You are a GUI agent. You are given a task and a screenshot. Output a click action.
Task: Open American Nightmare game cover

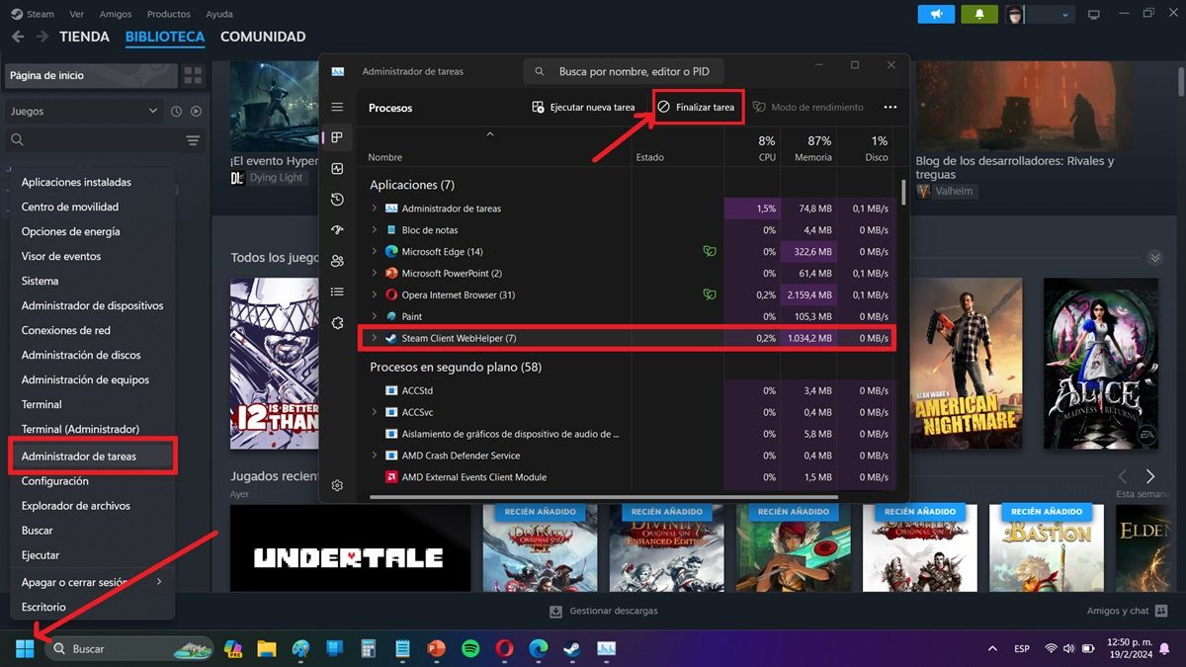click(965, 364)
